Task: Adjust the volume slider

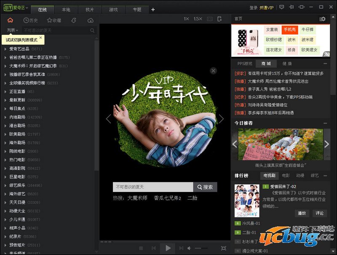Action: pos(201,248)
